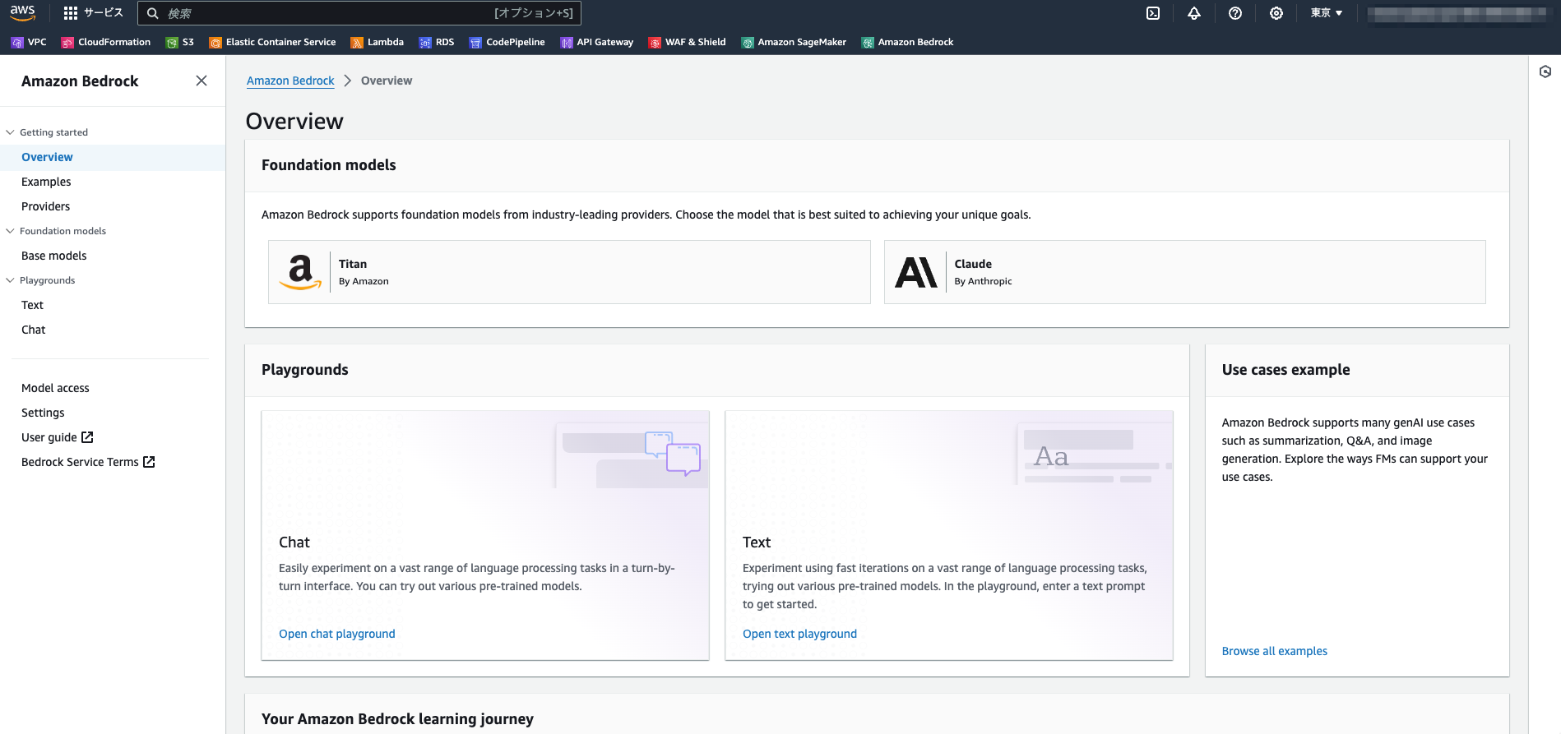The width and height of the screenshot is (1561, 734).
Task: Click Bedrock Service Terms external link icon
Action: (x=149, y=462)
